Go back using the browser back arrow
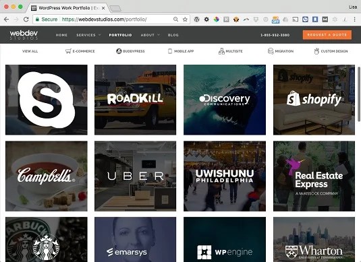This screenshot has width=361, height=262. coord(7,20)
